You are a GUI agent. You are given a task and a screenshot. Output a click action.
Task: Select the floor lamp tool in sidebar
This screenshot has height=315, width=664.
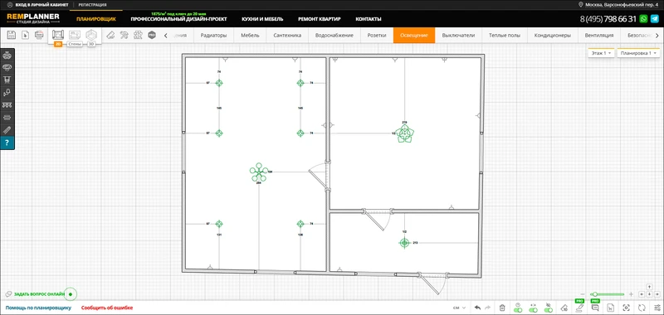click(x=7, y=80)
